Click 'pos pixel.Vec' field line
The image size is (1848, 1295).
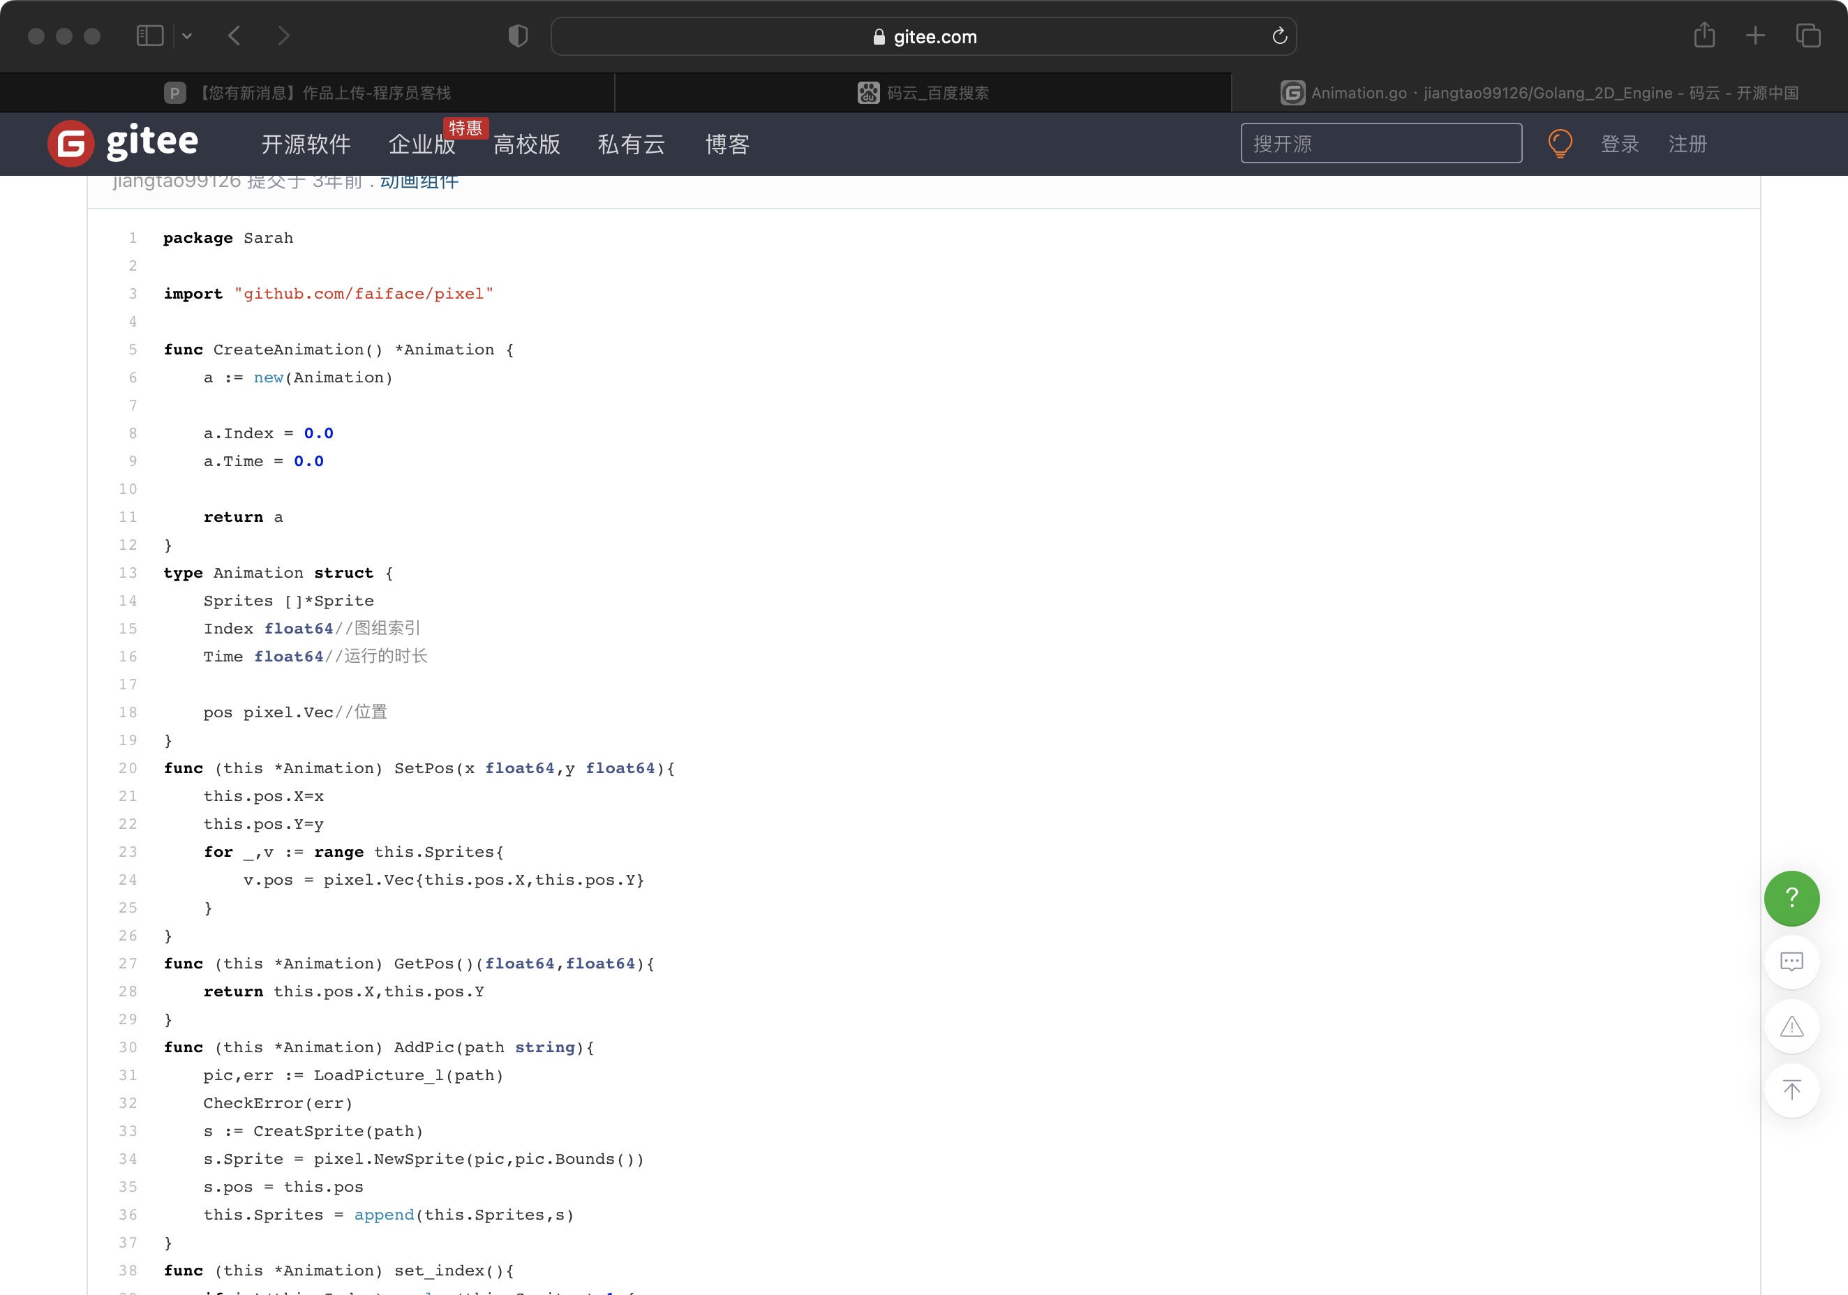(268, 712)
